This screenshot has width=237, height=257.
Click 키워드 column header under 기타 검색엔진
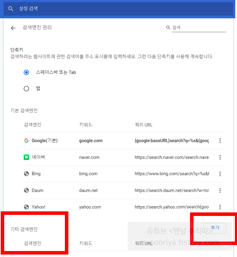86,243
